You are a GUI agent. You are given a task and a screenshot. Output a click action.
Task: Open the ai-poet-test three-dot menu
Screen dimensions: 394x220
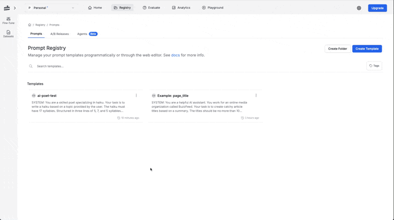[x=136, y=95]
